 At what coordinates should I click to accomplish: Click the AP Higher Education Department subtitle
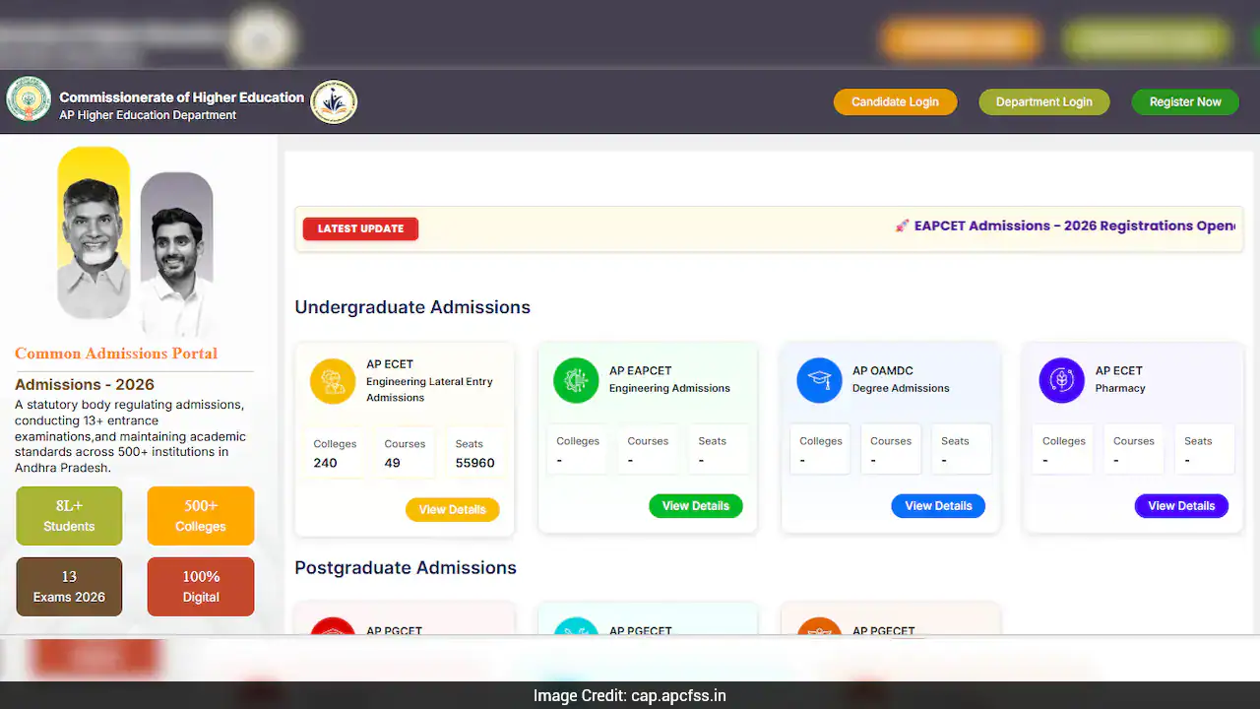pos(148,115)
